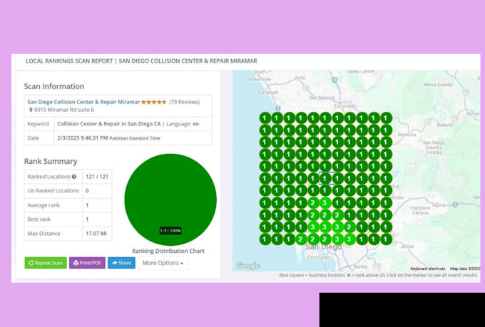Image resolution: width=485 pixels, height=327 pixels.
Task: Click the Repeat Scan button
Action: pos(46,263)
